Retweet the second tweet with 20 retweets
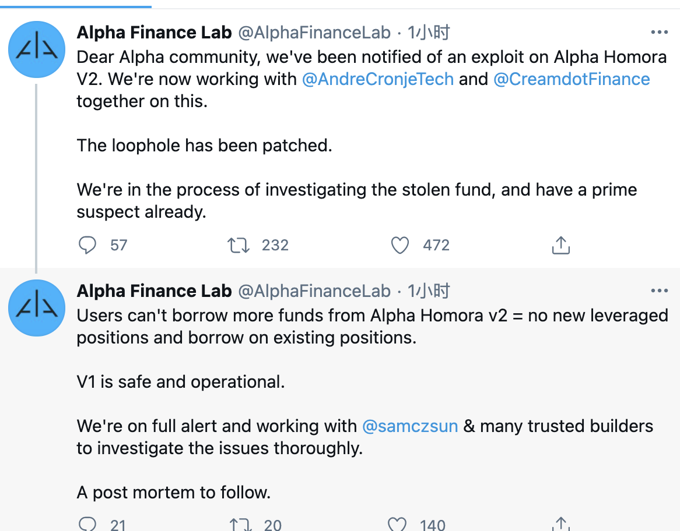The height and width of the screenshot is (531, 680). pos(239,524)
